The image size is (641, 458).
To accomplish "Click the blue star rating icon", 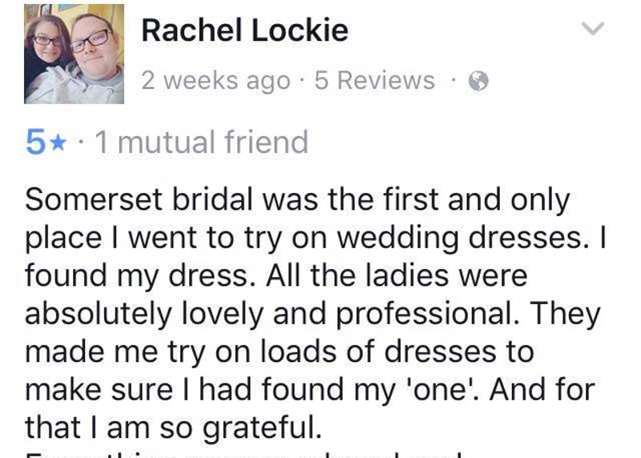I will tap(57, 143).
